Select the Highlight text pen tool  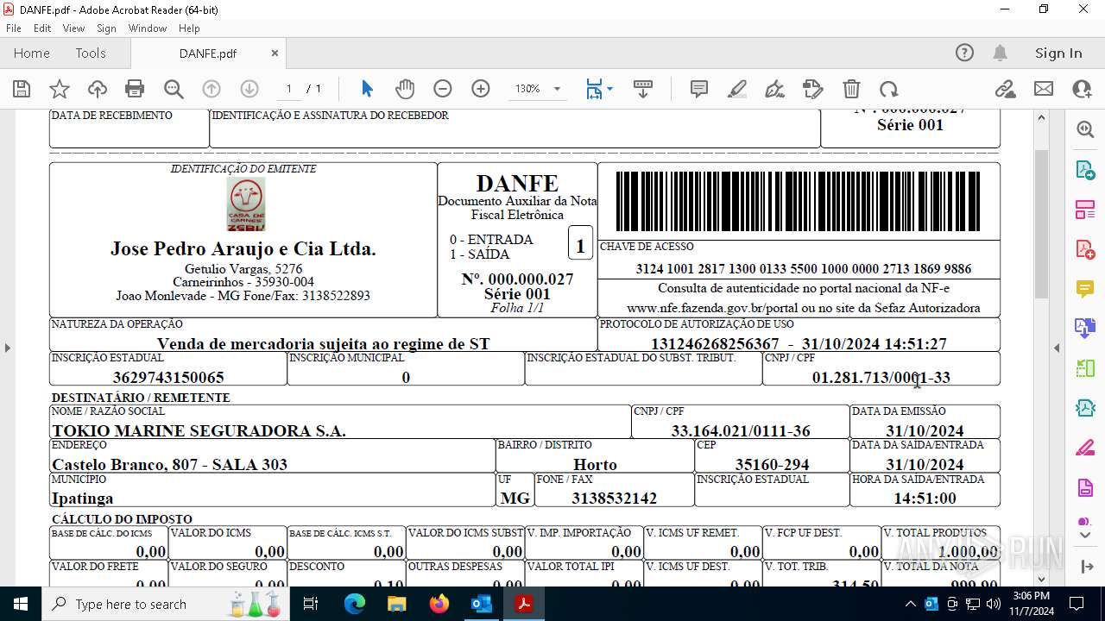(x=737, y=89)
